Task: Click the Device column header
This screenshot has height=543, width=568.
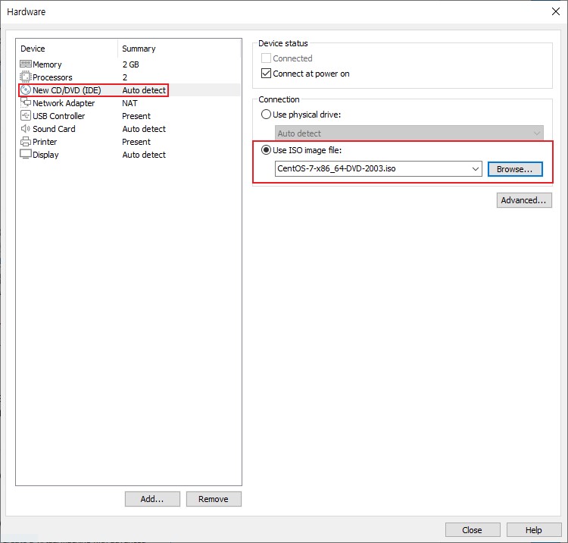Action: (x=33, y=49)
